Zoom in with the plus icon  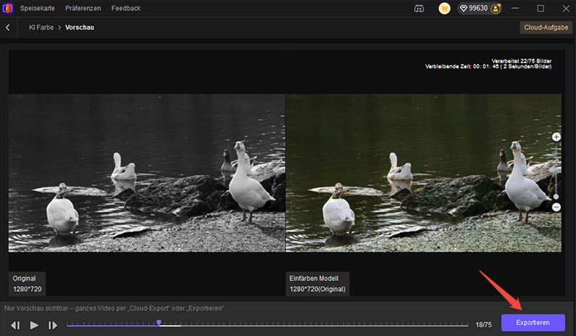[556, 136]
